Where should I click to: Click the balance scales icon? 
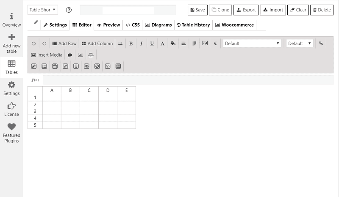pyautogui.click(x=91, y=55)
